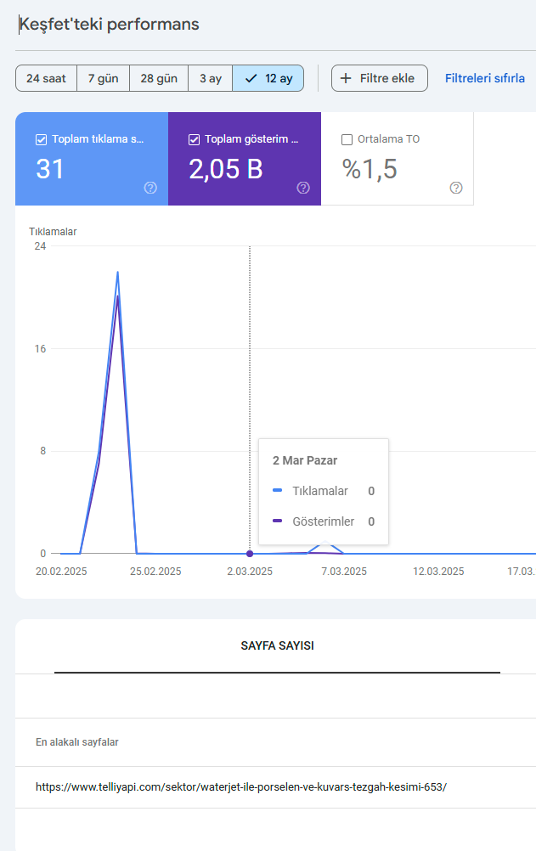The width and height of the screenshot is (536, 851).
Task: Open help icon on total impressions card
Action: point(303,188)
